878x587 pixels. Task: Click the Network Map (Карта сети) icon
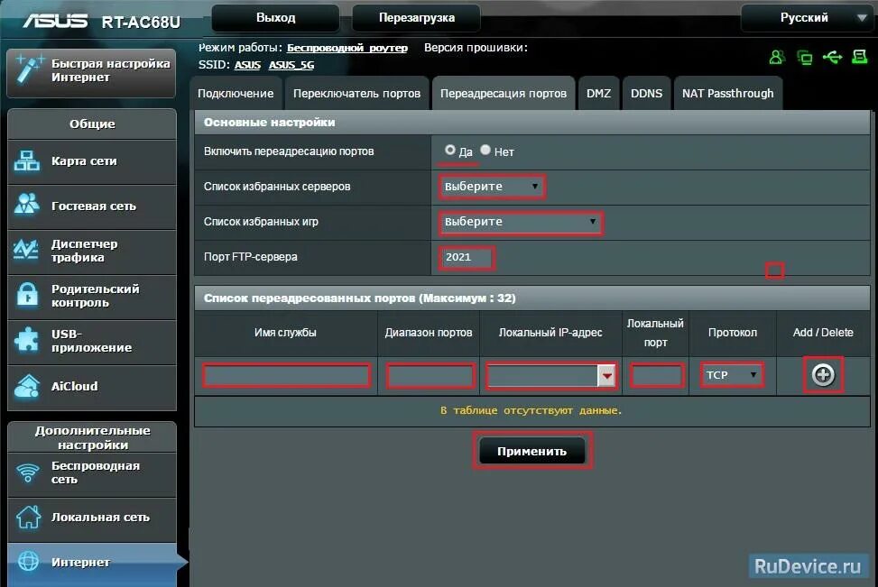pyautogui.click(x=26, y=161)
